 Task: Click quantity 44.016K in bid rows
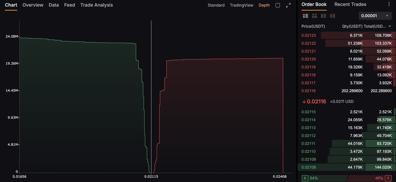pyautogui.click(x=355, y=143)
